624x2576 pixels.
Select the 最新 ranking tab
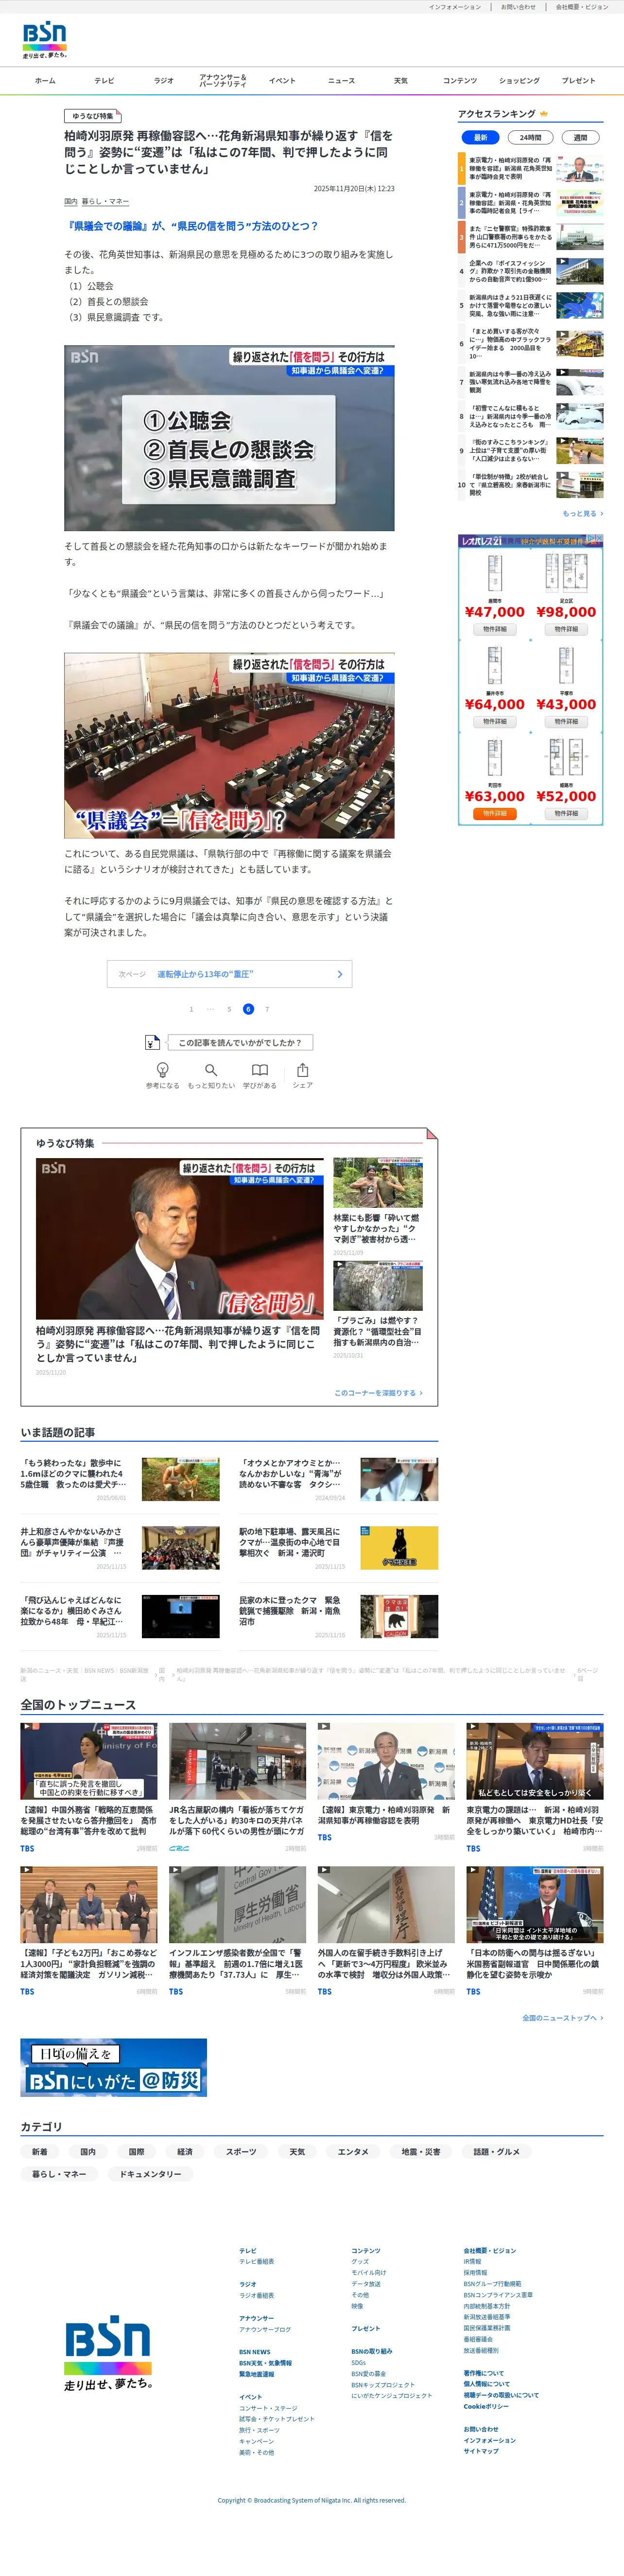tap(480, 138)
